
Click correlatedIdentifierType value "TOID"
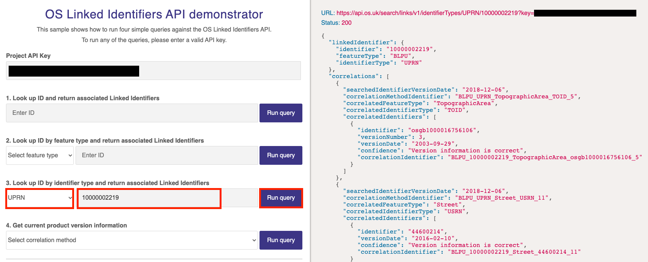(x=455, y=110)
